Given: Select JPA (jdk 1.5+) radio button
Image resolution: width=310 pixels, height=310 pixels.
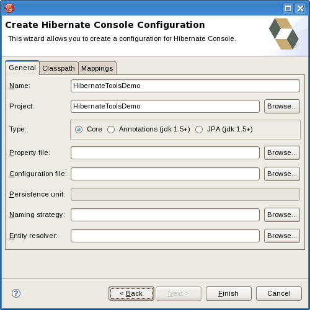Looking at the screenshot, I should [x=199, y=130].
